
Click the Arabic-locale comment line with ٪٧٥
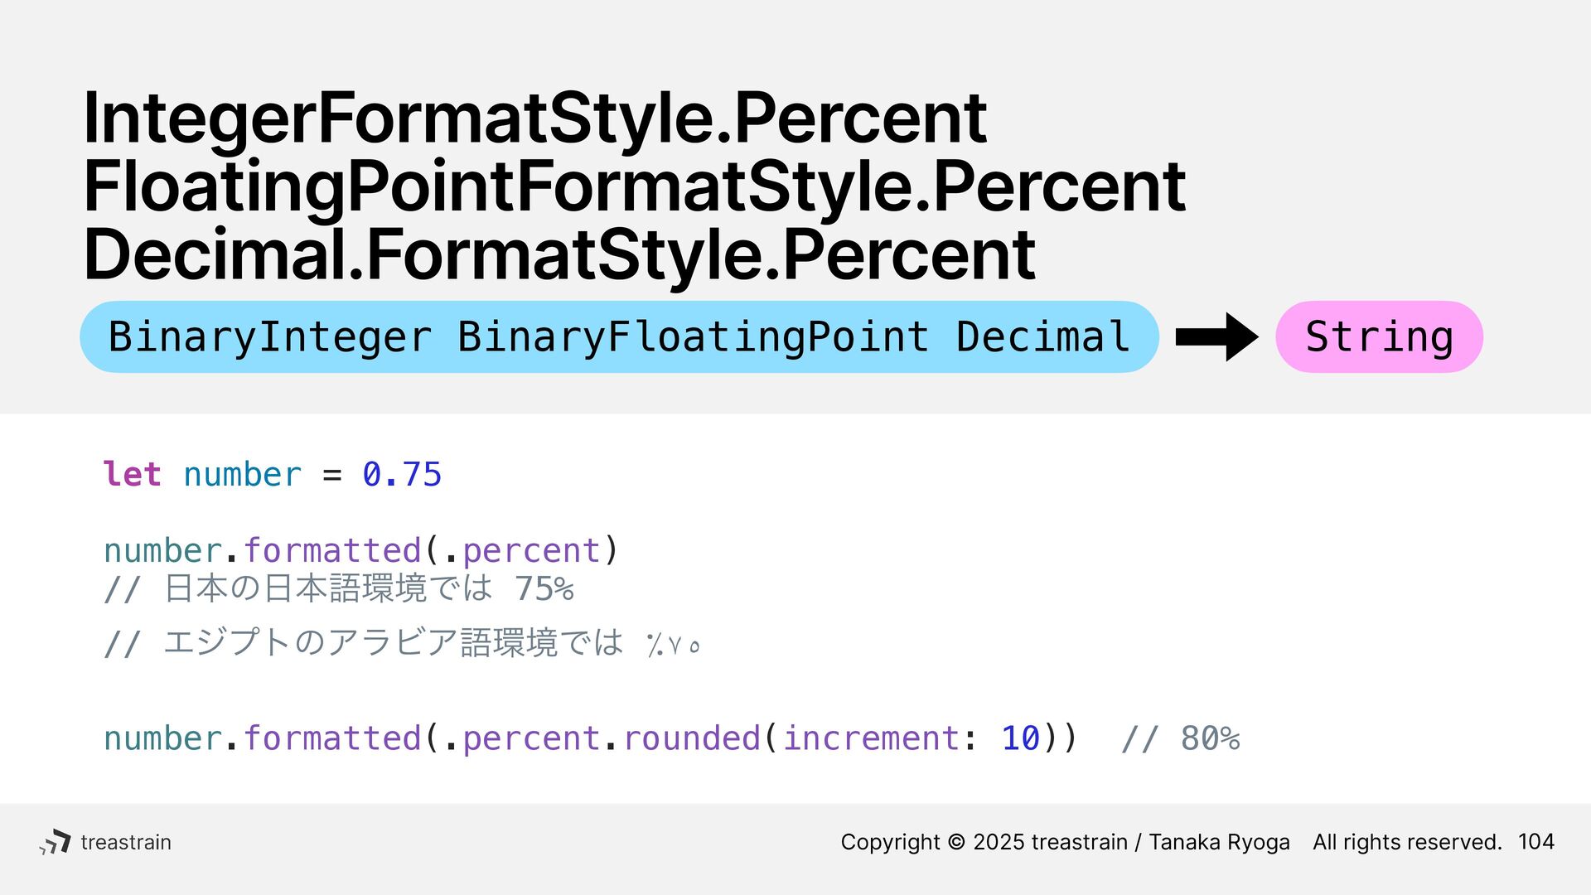click(x=403, y=643)
